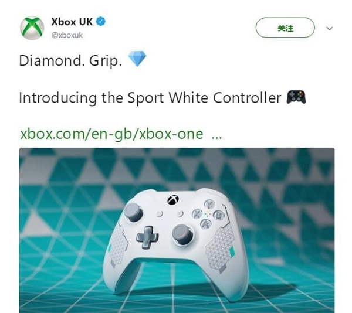Click the controller's D-pad in the photo
352x313 pixels.
tap(147, 237)
